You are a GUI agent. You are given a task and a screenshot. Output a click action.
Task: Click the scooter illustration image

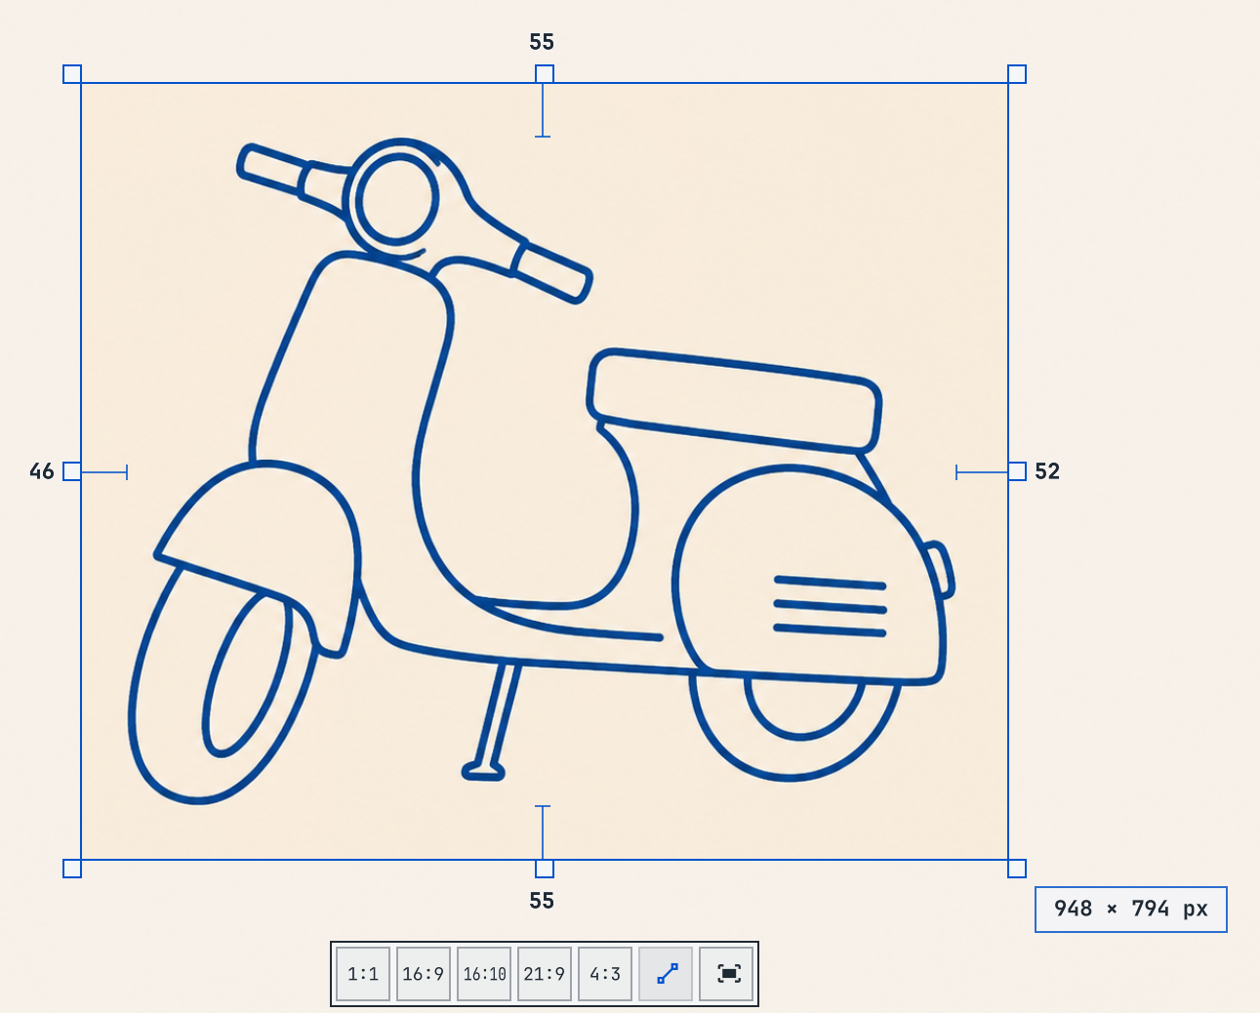545,471
